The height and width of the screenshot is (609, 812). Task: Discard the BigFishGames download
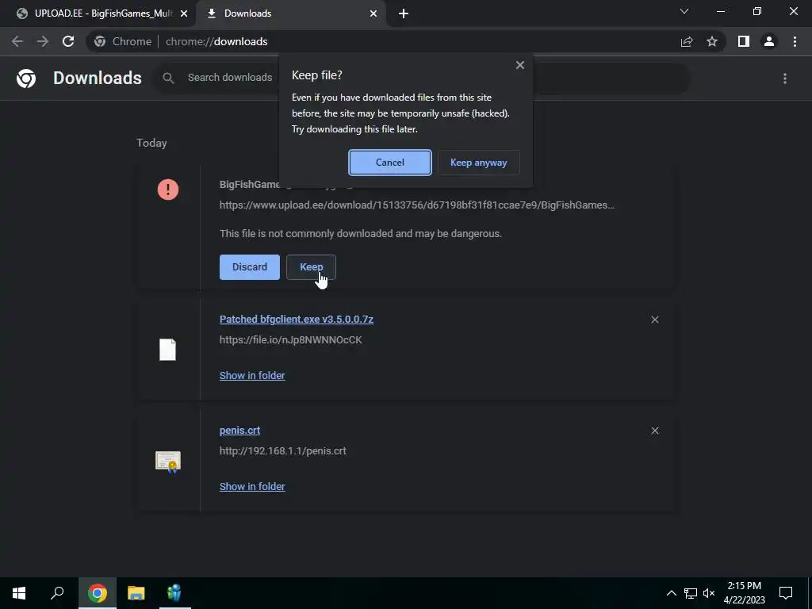tap(250, 267)
